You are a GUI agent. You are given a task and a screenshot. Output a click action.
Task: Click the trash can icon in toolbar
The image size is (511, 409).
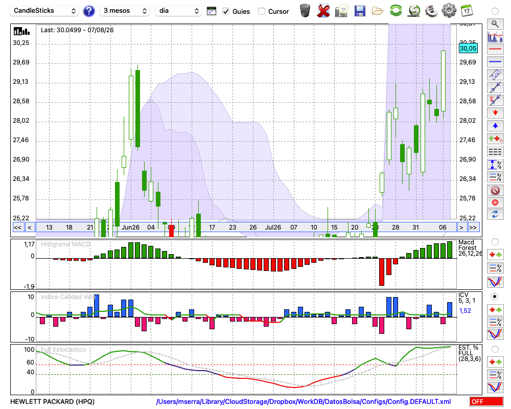305,11
